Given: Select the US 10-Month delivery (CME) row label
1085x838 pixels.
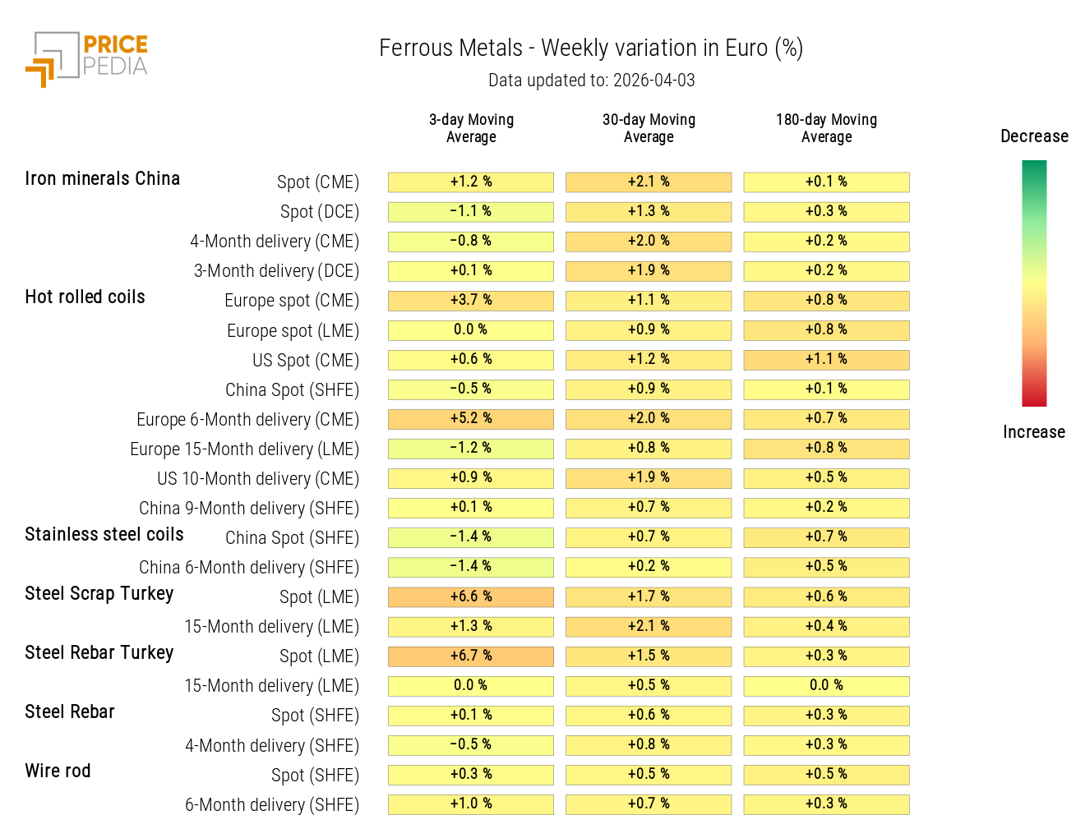Looking at the screenshot, I should tap(258, 478).
